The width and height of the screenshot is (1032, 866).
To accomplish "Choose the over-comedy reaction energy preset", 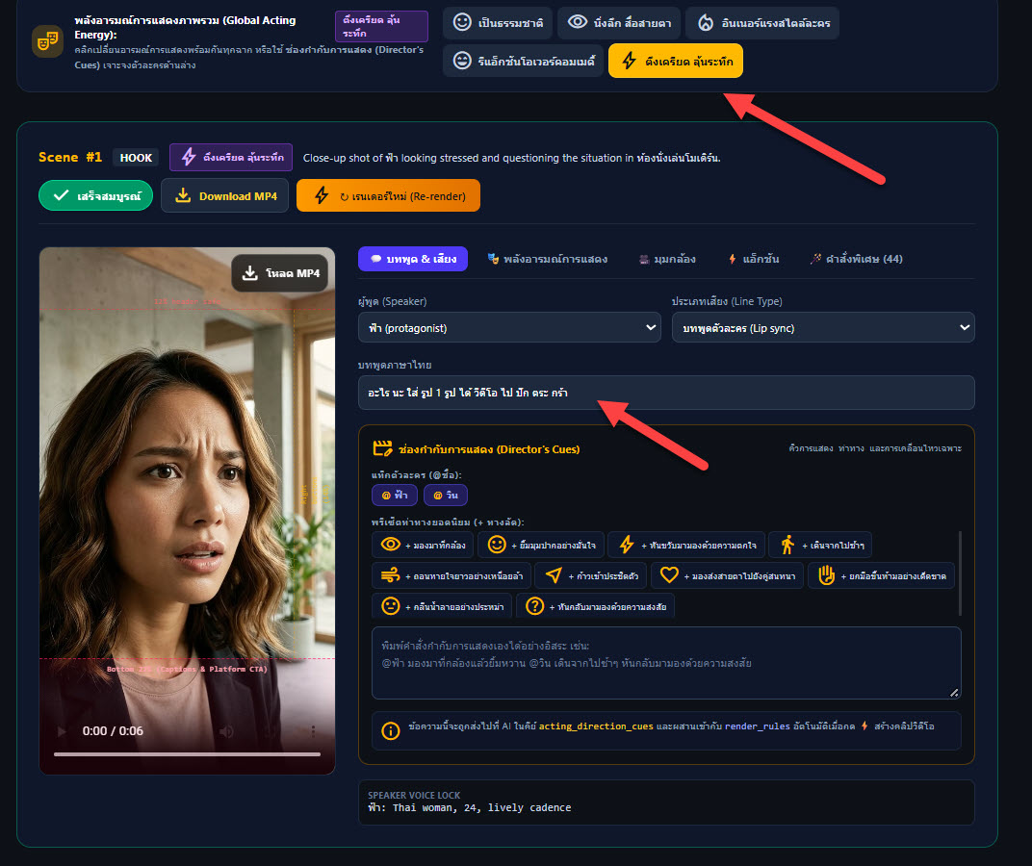I will coord(524,62).
